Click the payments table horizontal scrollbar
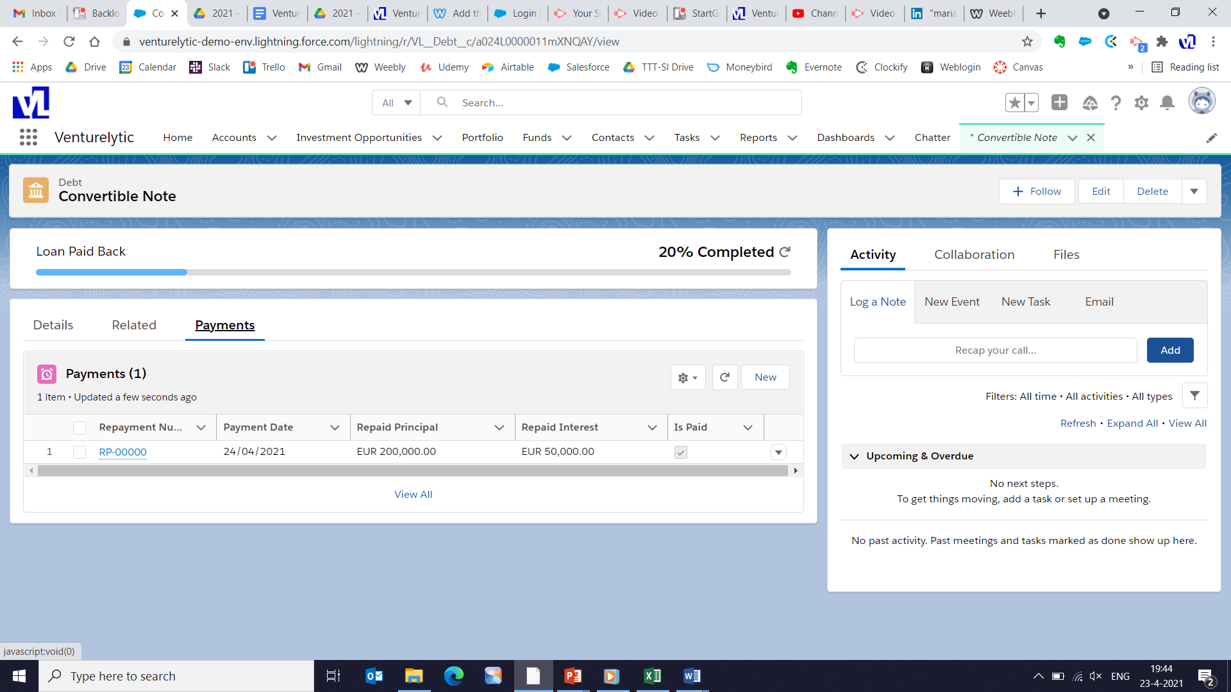Image resolution: width=1231 pixels, height=692 pixels. (413, 471)
